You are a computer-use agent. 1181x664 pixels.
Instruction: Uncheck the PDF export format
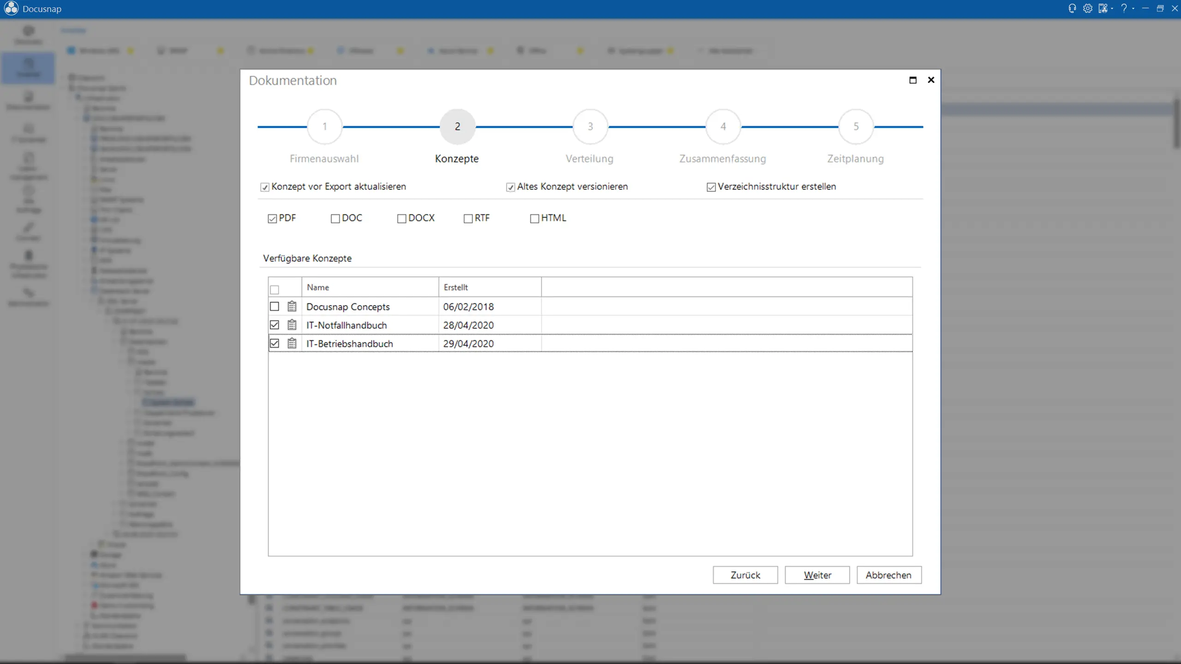[272, 219]
